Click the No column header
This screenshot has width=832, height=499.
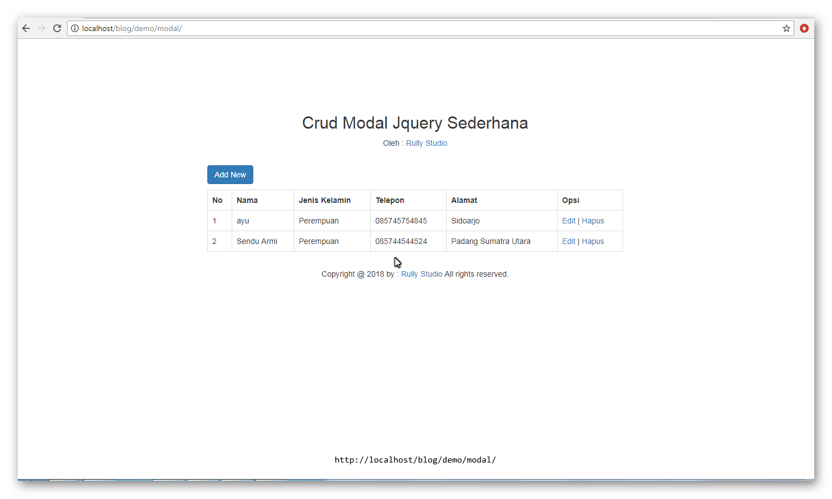click(217, 200)
